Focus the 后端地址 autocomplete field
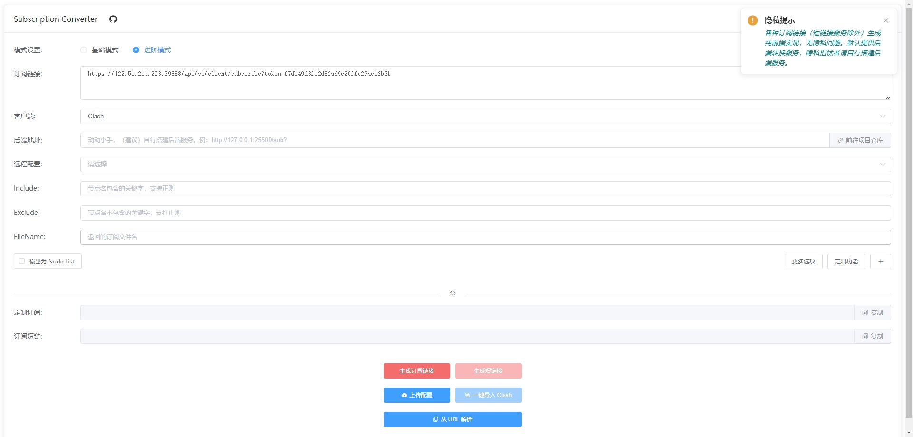 455,140
